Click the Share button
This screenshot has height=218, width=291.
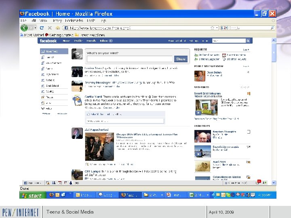181,59
